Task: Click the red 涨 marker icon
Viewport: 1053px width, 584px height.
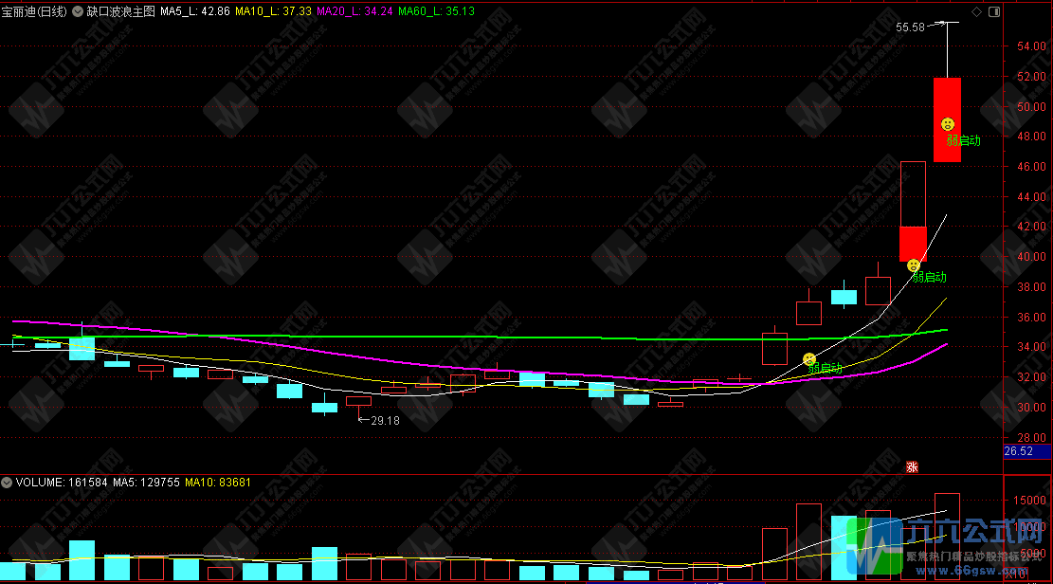Action: point(912,465)
